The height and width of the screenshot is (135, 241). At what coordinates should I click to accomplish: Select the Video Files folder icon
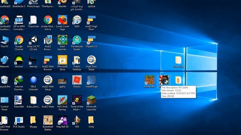pyautogui.click(x=178, y=61)
